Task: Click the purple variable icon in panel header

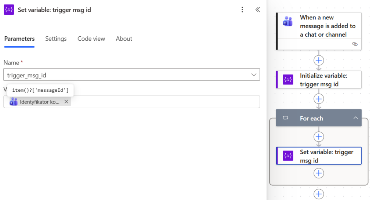Action: (9, 10)
